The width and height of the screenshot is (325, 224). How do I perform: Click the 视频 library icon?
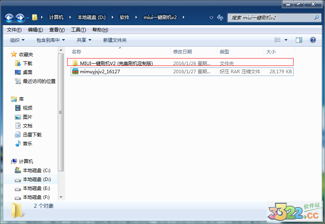click(18, 108)
